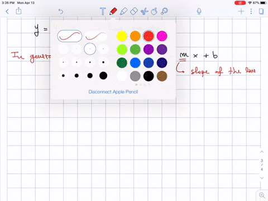Open the three-dot more options menu
Image resolution: width=268 pixels, height=201 pixels.
(x=251, y=11)
